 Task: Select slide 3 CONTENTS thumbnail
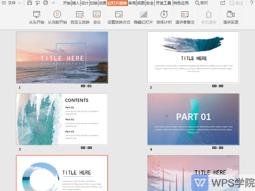tap(62, 119)
